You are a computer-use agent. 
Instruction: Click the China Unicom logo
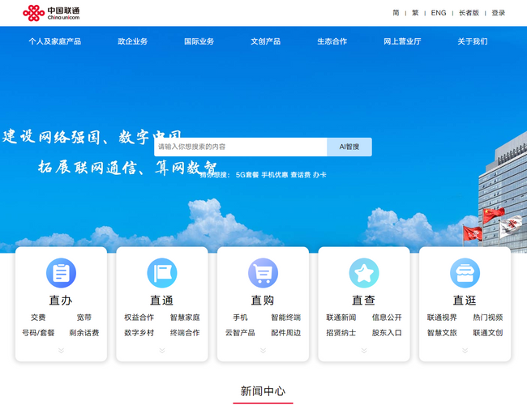[51, 13]
